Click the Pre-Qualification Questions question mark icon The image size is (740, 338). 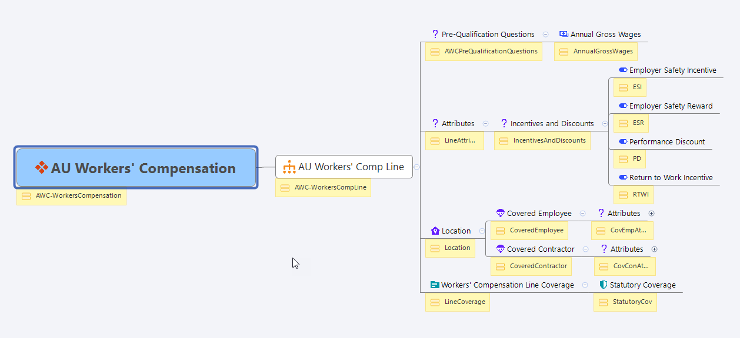[435, 35]
